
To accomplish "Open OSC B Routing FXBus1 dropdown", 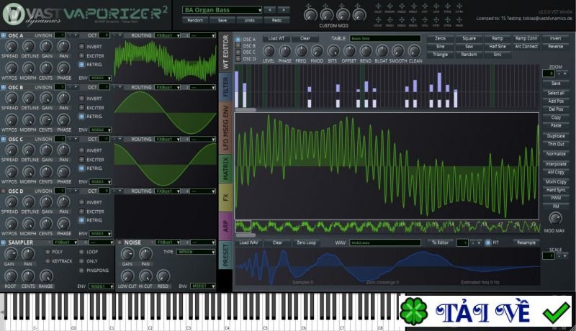I will tap(168, 87).
